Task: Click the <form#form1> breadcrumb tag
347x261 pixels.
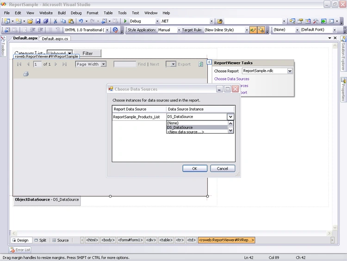Action: click(x=130, y=240)
